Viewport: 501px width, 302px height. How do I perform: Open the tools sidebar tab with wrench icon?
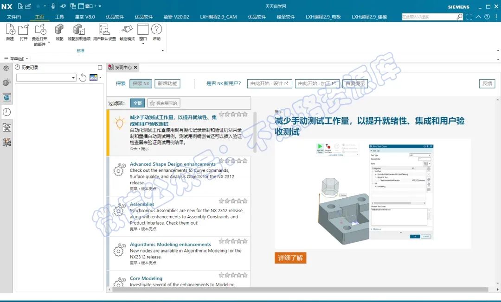pos(6,127)
